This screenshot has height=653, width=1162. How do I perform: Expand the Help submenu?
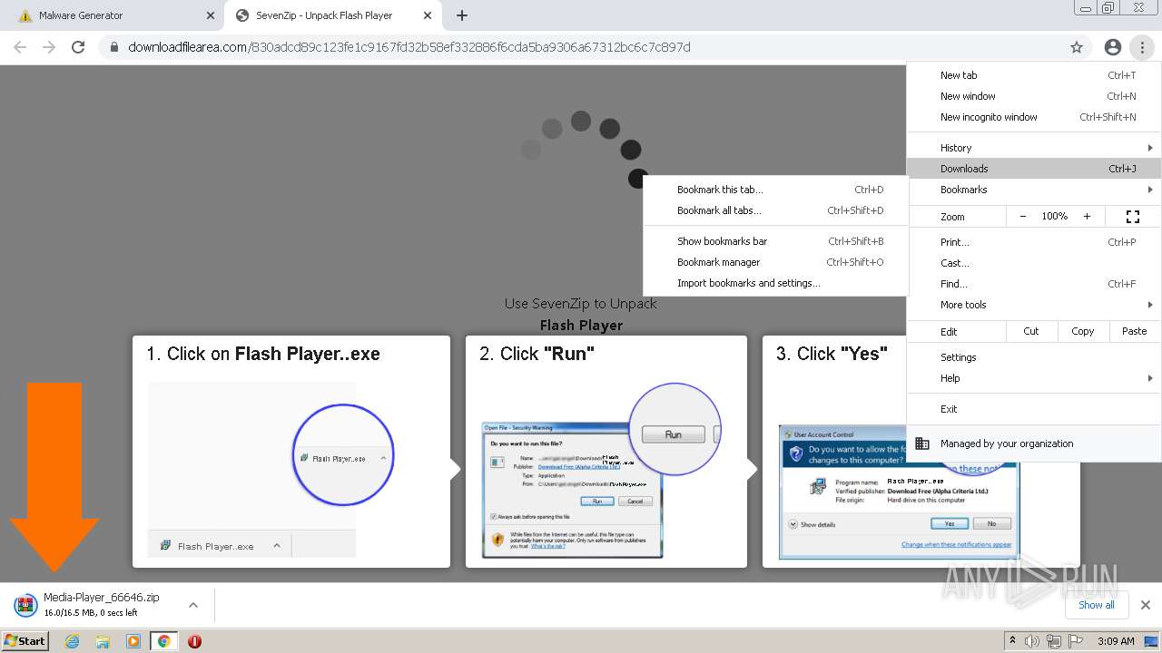point(1034,378)
